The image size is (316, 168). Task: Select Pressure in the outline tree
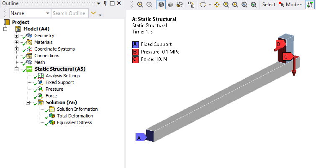tap(54, 89)
